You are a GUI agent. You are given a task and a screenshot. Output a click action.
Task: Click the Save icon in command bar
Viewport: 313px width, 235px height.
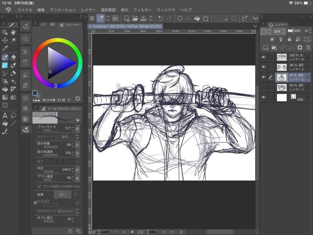tap(143, 18)
